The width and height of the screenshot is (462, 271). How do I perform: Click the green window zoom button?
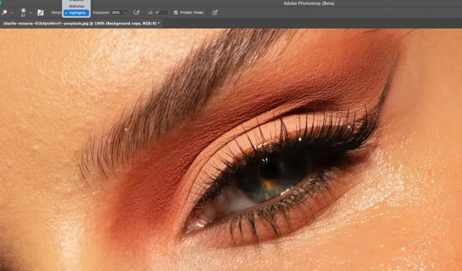point(0,3)
